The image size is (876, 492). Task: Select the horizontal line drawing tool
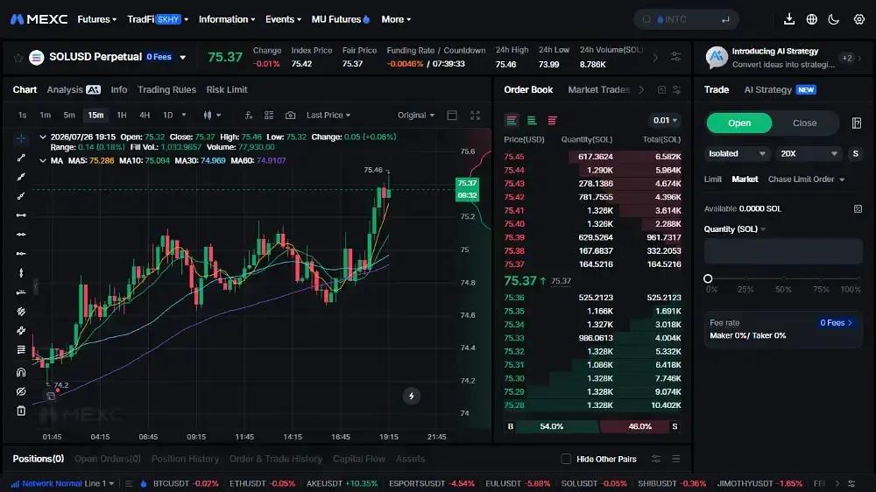[21, 215]
